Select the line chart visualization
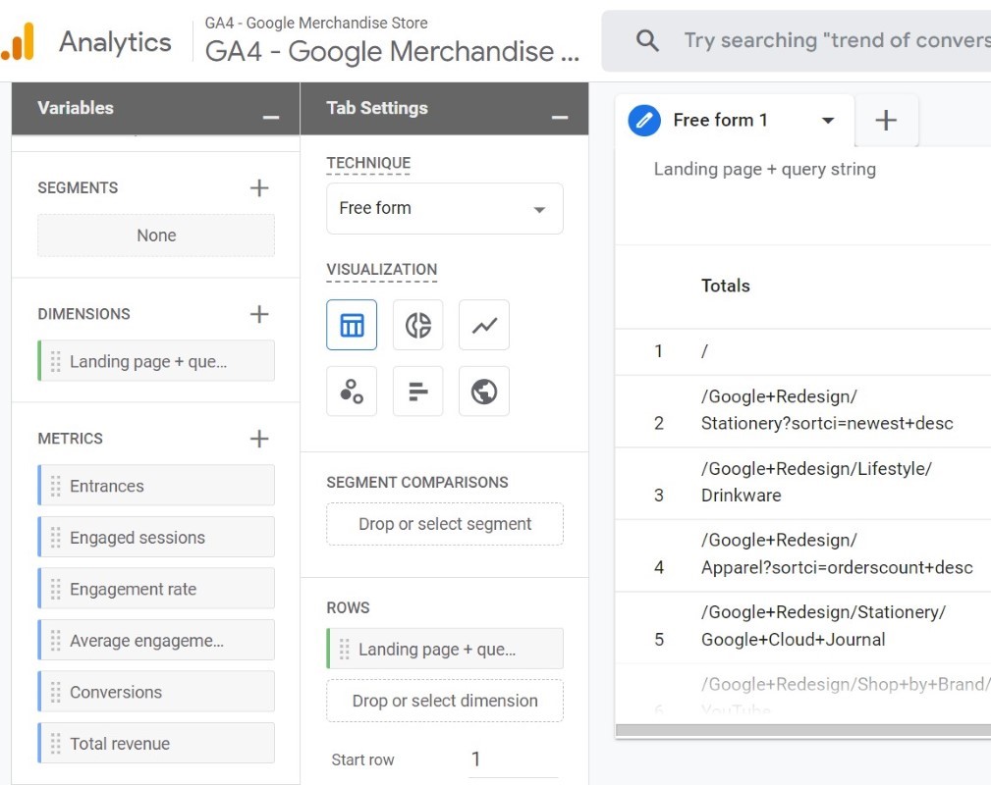Screen dimensions: 991x785 coord(484,325)
